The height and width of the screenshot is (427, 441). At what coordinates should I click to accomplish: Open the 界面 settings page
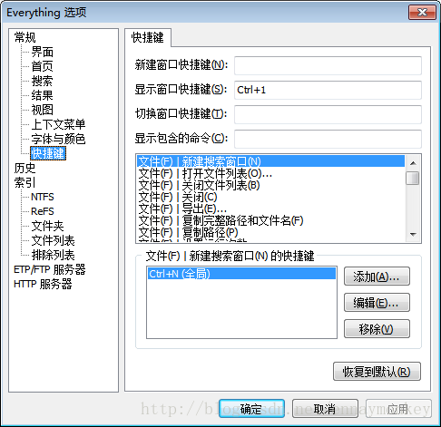point(43,53)
